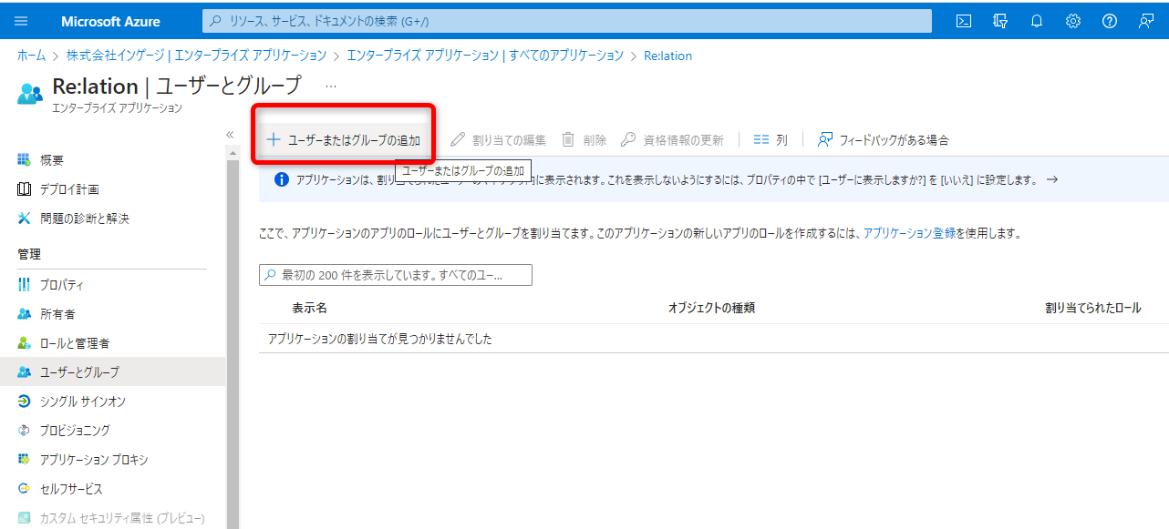This screenshot has height=529, width=1169.
Task: Click 割り当ての編集 in the toolbar
Action: tap(498, 139)
